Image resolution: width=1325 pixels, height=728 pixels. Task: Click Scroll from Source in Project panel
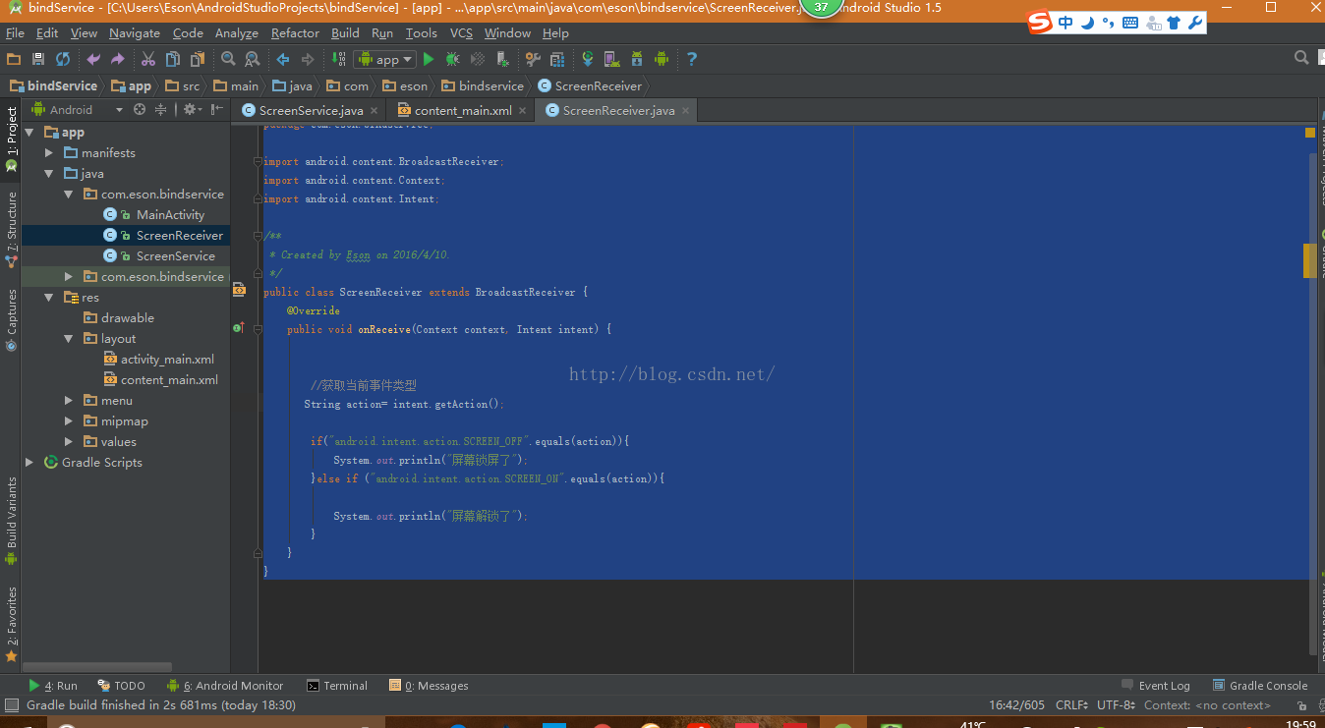coord(140,110)
